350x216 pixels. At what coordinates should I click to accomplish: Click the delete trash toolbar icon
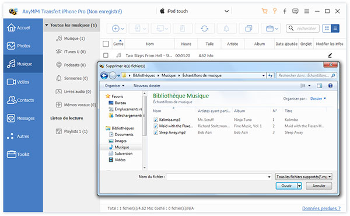click(183, 29)
